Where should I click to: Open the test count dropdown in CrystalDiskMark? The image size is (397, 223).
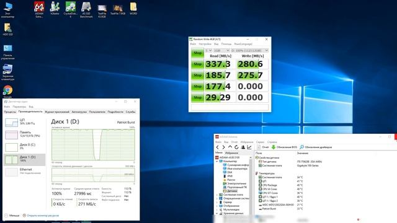[208, 51]
